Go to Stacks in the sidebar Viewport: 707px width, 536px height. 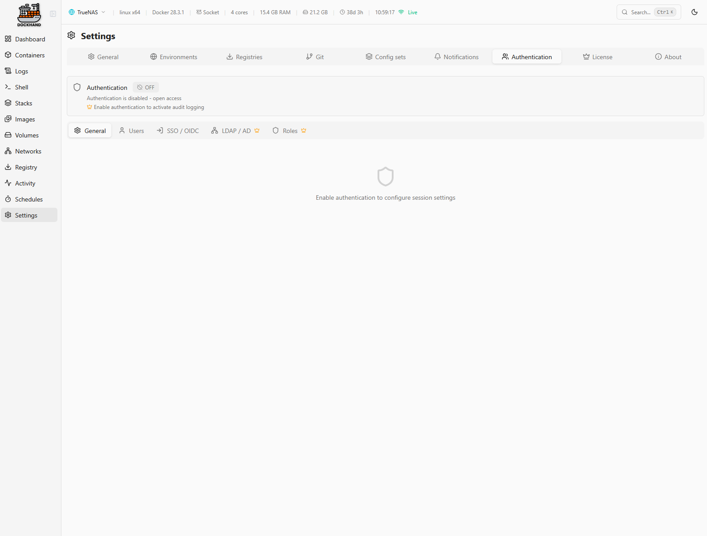click(x=23, y=103)
